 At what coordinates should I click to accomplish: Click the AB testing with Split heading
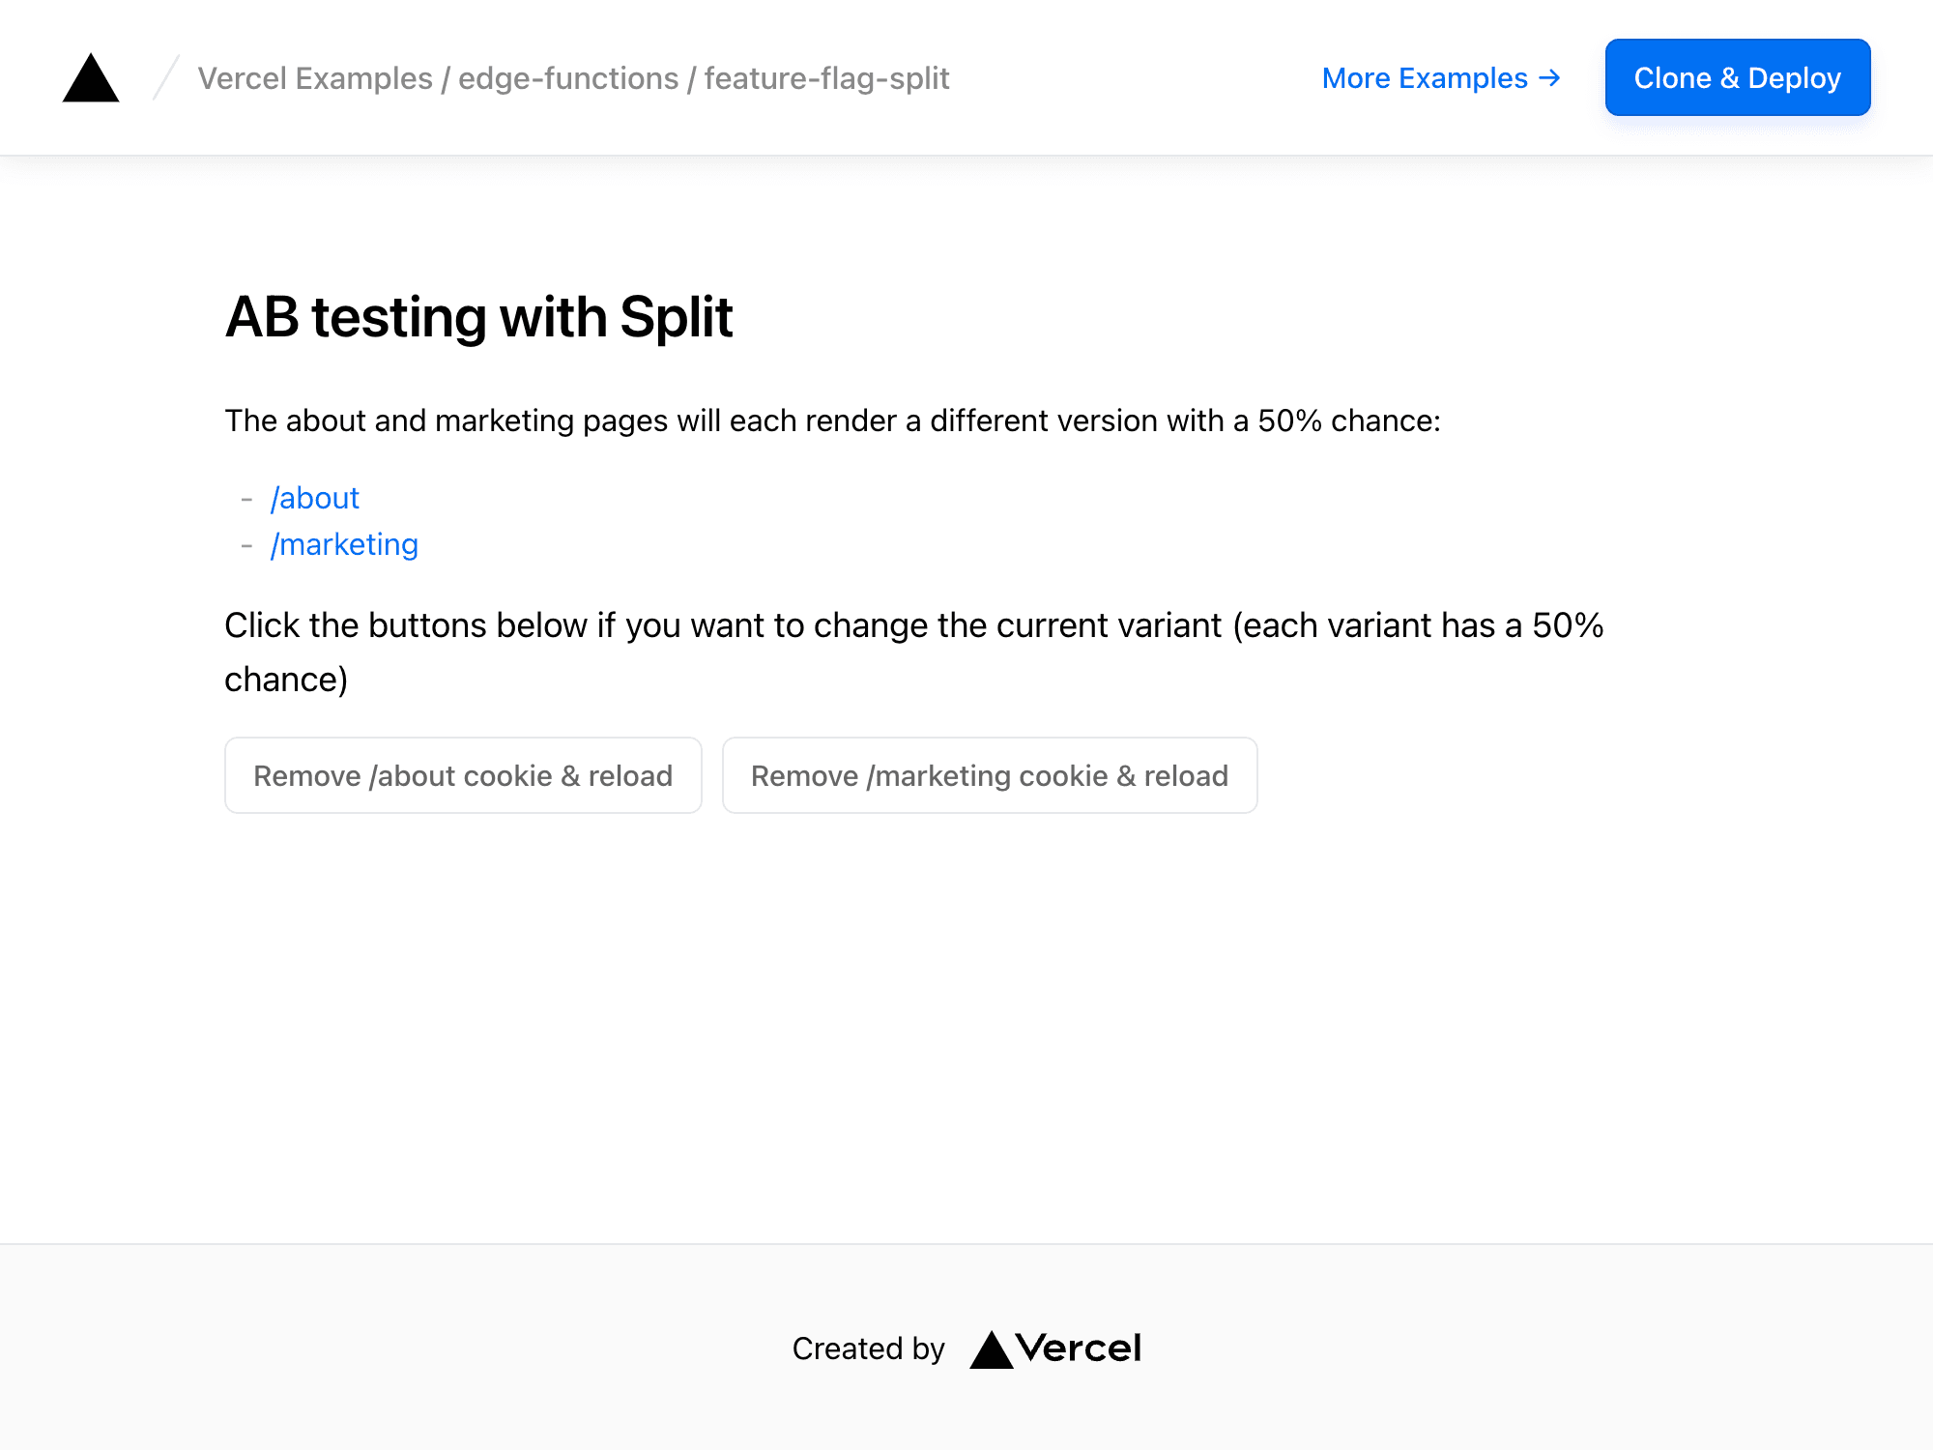(x=479, y=316)
